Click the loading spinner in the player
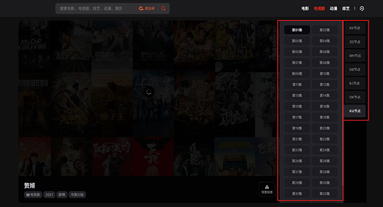The width and height of the screenshot is (383, 207). click(150, 92)
